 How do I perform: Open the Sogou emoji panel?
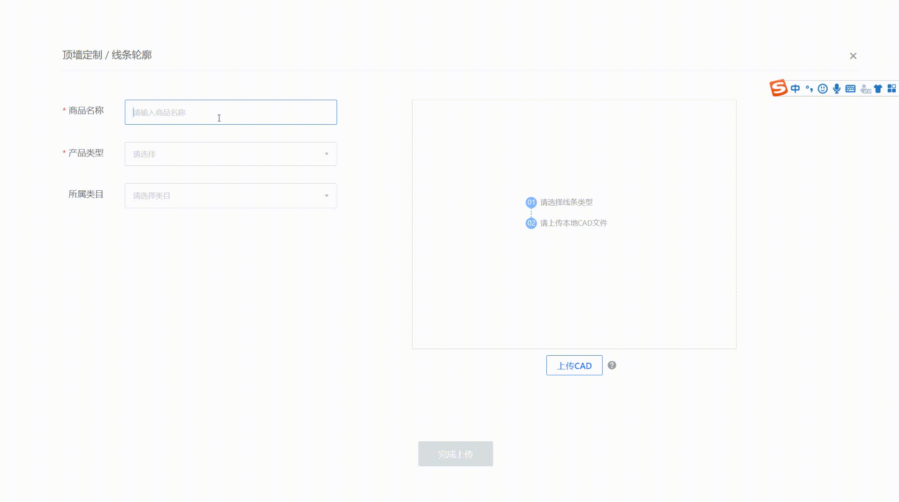823,88
